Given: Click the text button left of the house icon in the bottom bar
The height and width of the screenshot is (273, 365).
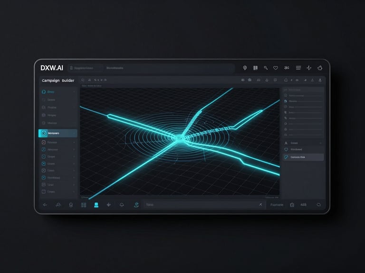Looking at the screenshot, I should click(277, 205).
